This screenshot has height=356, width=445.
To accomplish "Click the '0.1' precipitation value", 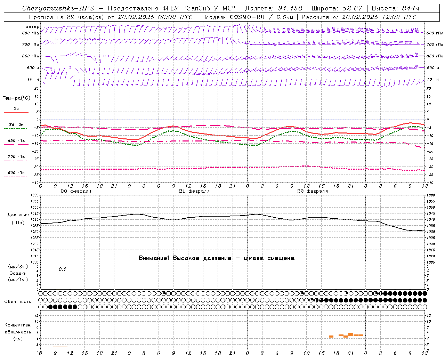I will 62,269.
